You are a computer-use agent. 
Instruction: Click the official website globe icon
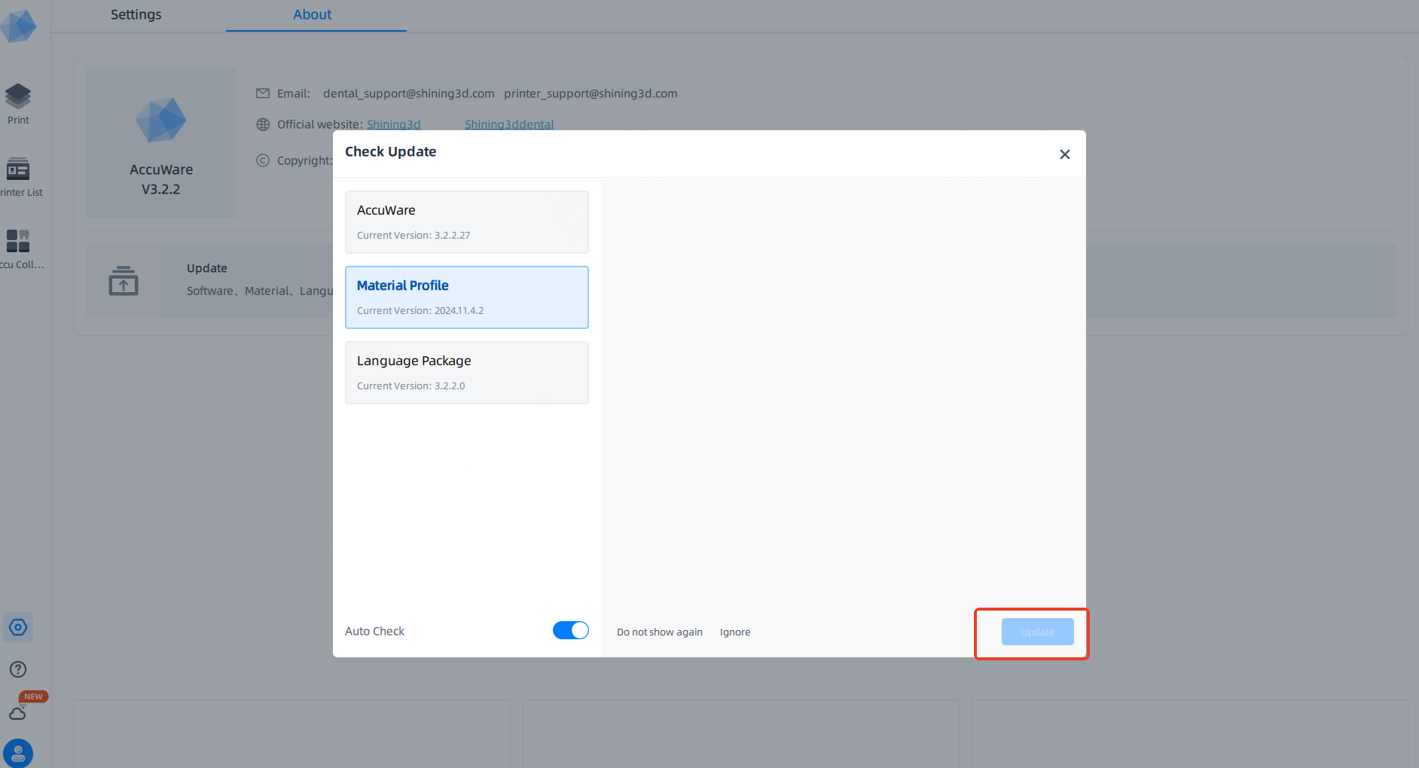pos(263,124)
